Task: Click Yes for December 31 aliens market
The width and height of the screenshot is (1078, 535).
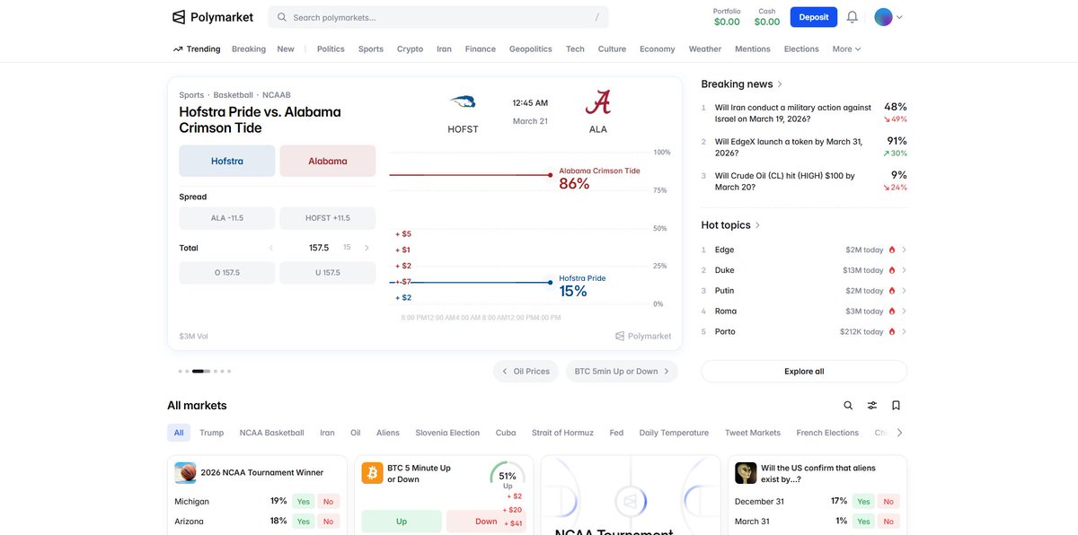Action: [863, 502]
